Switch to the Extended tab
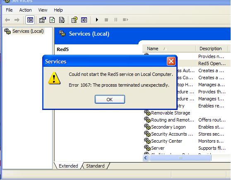 coord(68,166)
